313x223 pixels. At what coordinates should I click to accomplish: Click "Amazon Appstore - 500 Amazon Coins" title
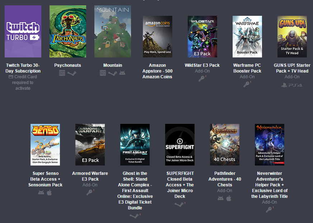point(157,71)
